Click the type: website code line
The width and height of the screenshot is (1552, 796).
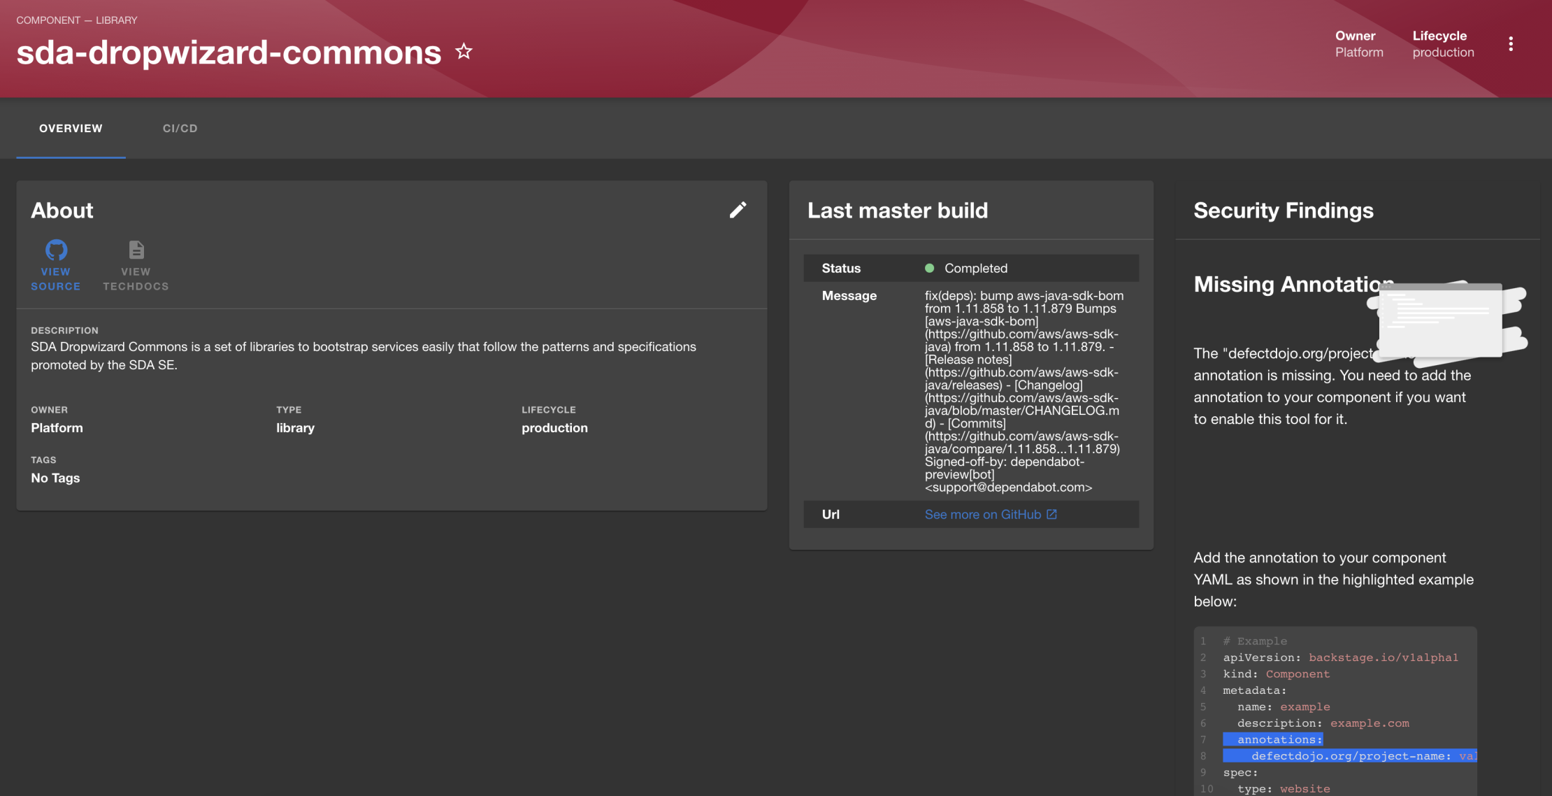[x=1284, y=789]
